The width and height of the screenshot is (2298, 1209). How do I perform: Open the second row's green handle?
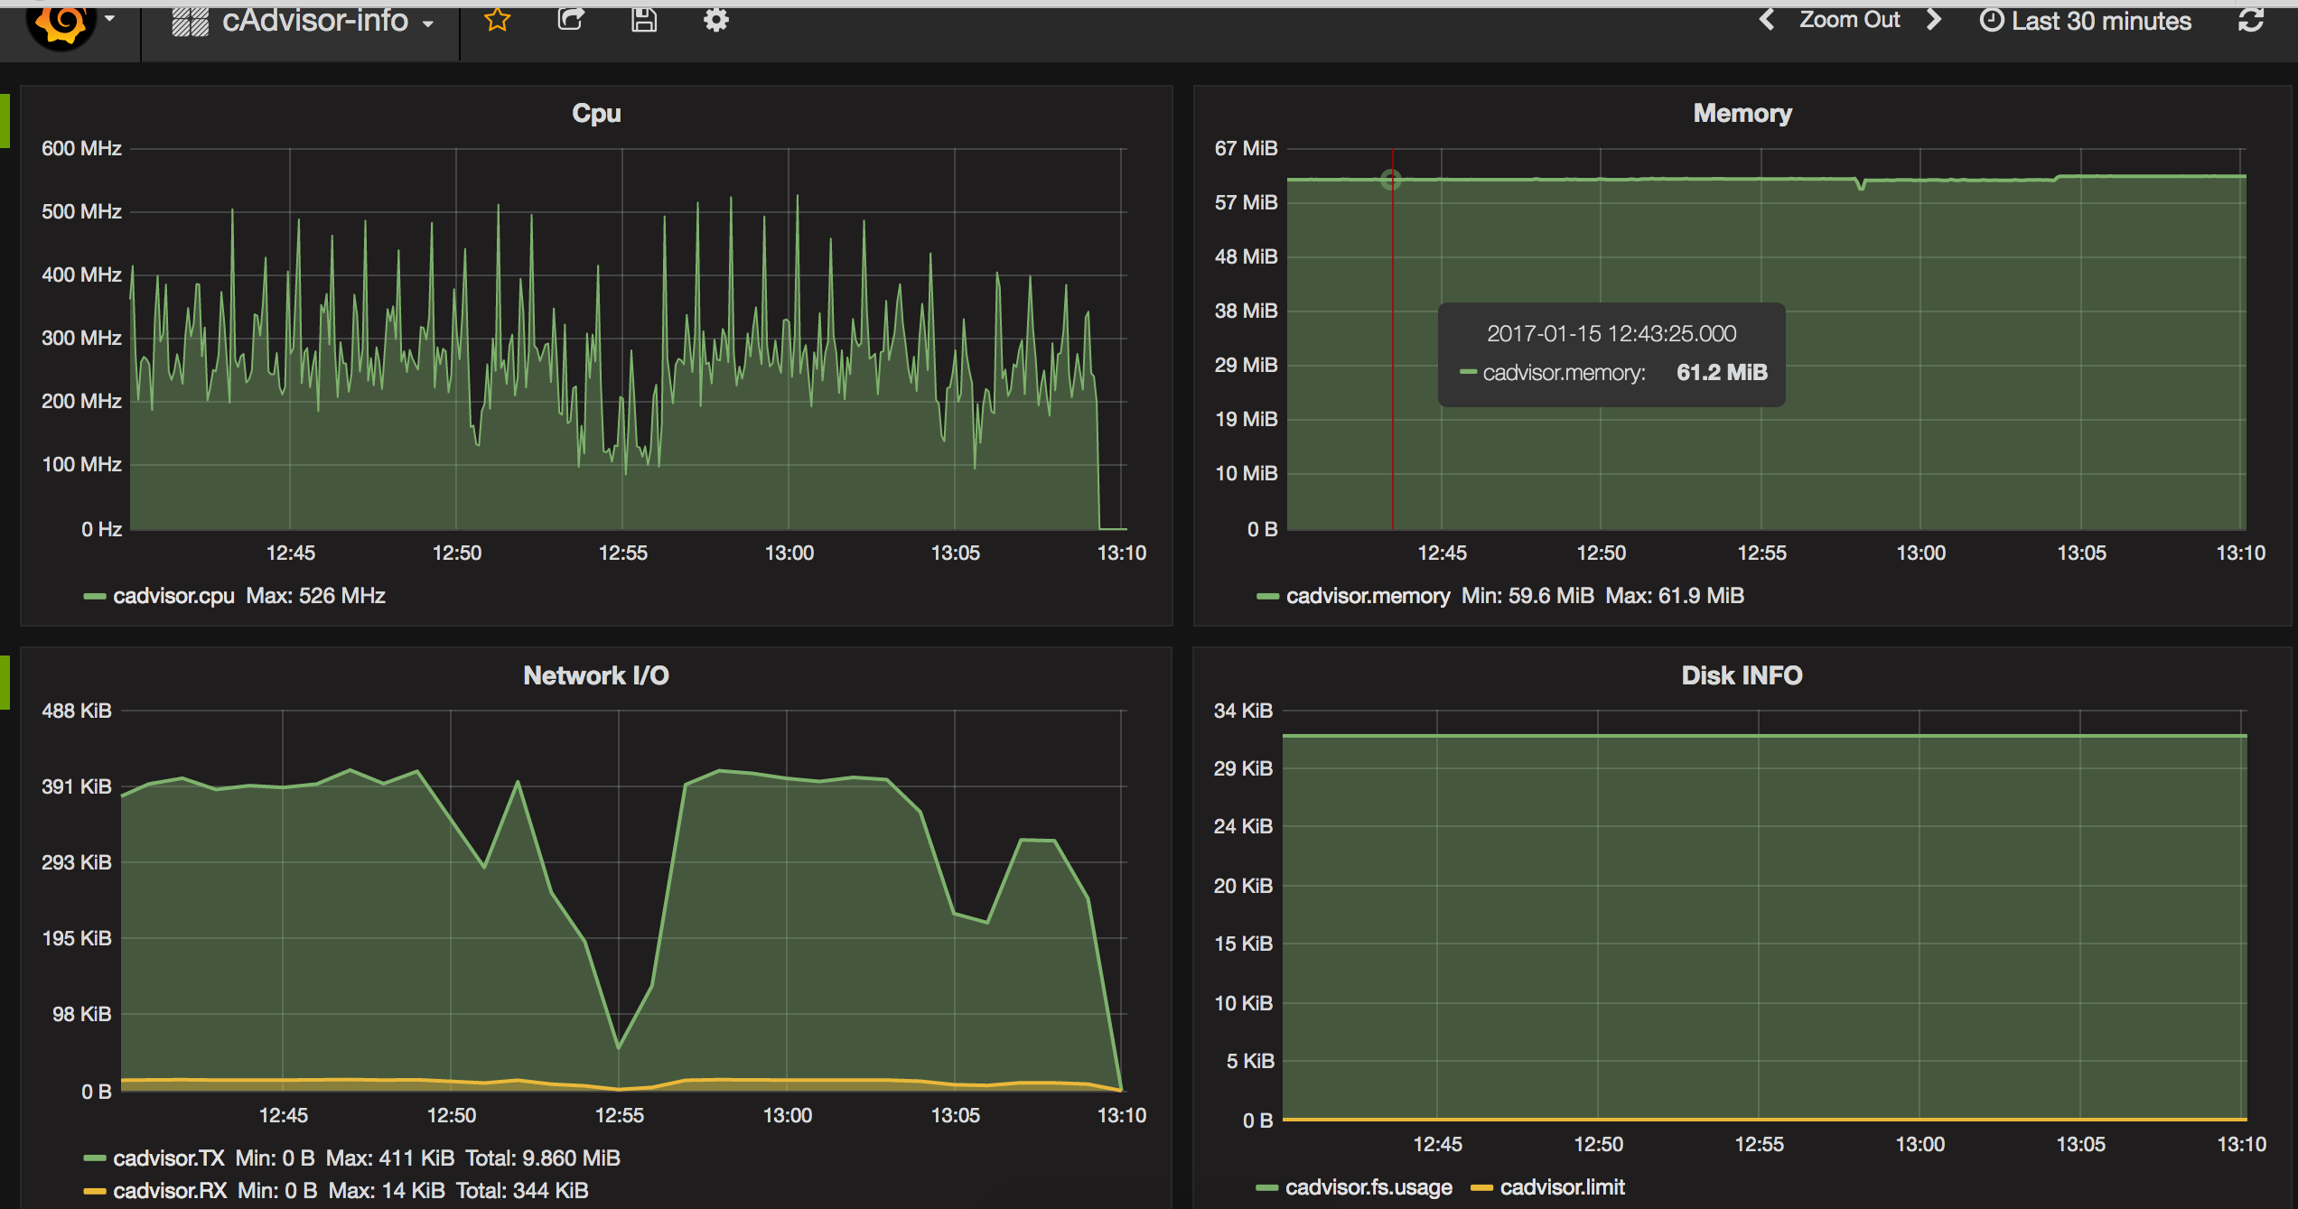(x=5, y=682)
